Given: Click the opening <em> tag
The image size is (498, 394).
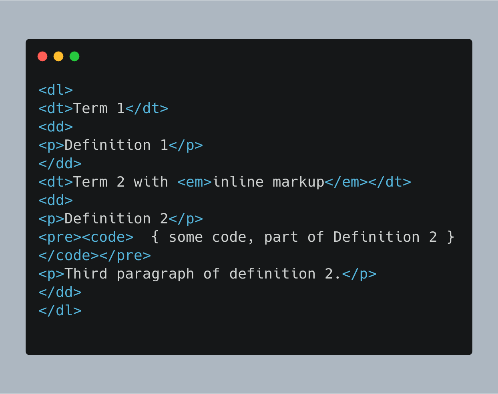Looking at the screenshot, I should 195,182.
